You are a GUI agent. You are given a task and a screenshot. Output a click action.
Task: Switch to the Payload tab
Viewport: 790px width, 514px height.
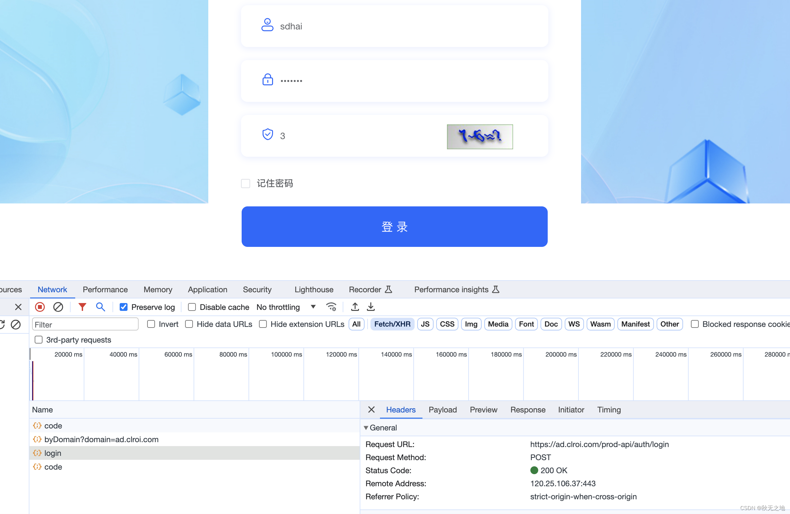pyautogui.click(x=442, y=410)
